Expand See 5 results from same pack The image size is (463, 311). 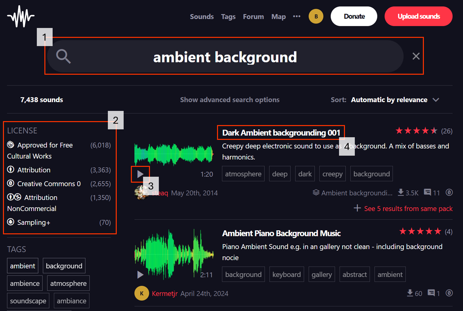pos(403,208)
